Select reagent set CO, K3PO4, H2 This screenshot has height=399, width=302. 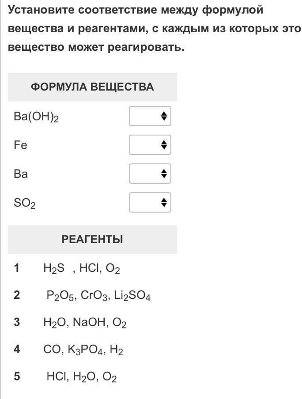click(83, 350)
